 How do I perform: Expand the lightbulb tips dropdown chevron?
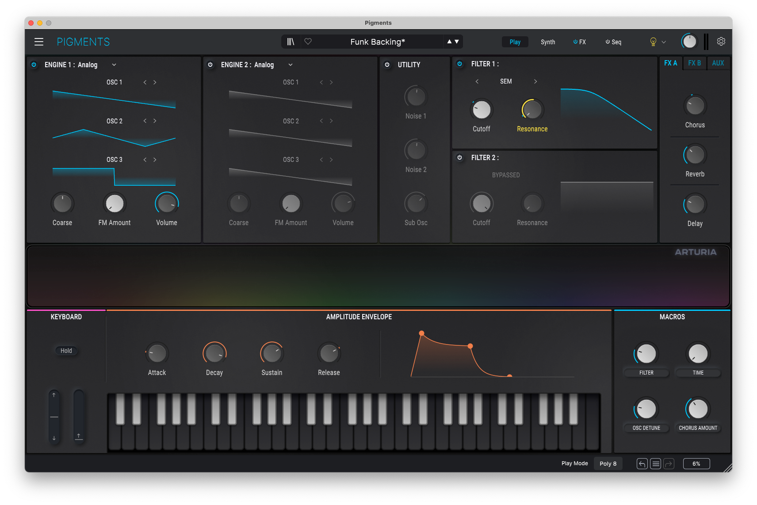pos(664,42)
